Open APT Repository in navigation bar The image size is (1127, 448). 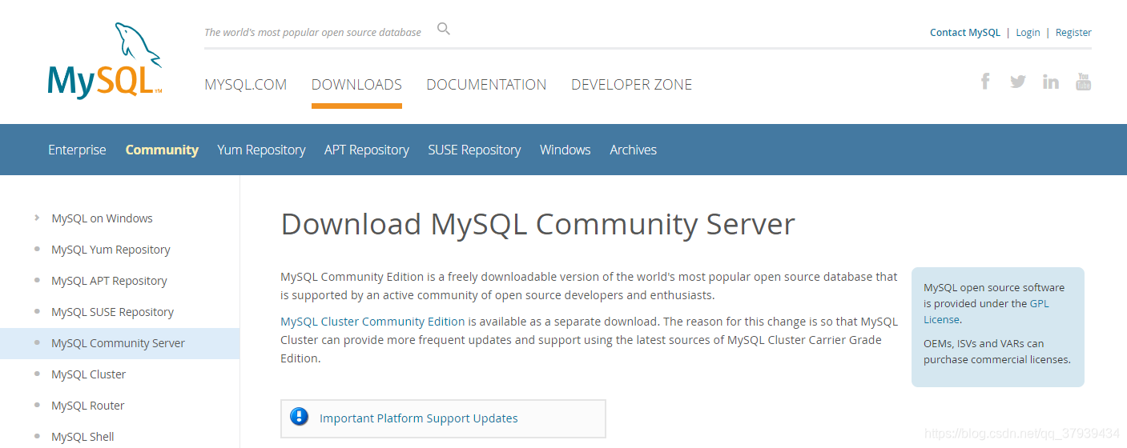click(x=367, y=150)
